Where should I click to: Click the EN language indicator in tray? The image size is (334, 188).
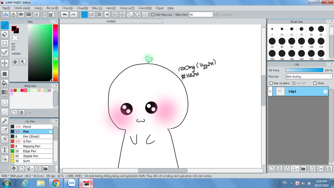coord(285,183)
